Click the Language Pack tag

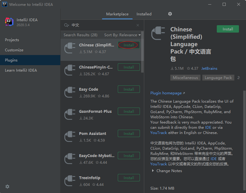[x=218, y=78]
